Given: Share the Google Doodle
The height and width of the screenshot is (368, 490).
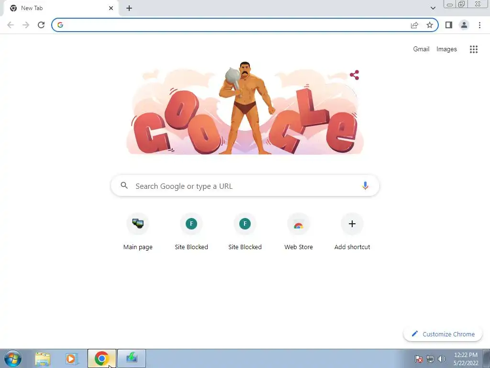Looking at the screenshot, I should pyautogui.click(x=355, y=75).
